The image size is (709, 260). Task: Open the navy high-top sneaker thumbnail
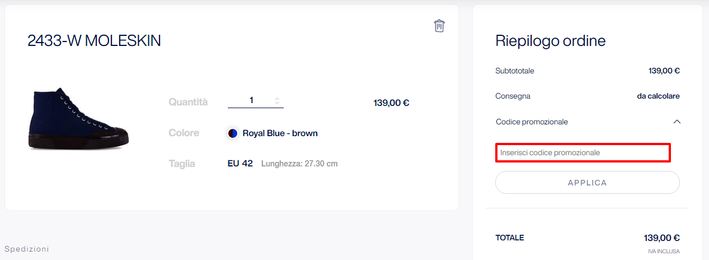[x=78, y=119]
